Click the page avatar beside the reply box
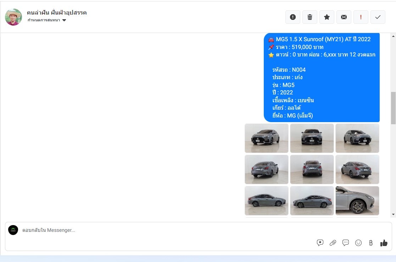 coord(13,230)
